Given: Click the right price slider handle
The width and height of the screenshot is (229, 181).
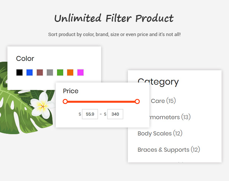Looking at the screenshot, I should pos(137,101).
